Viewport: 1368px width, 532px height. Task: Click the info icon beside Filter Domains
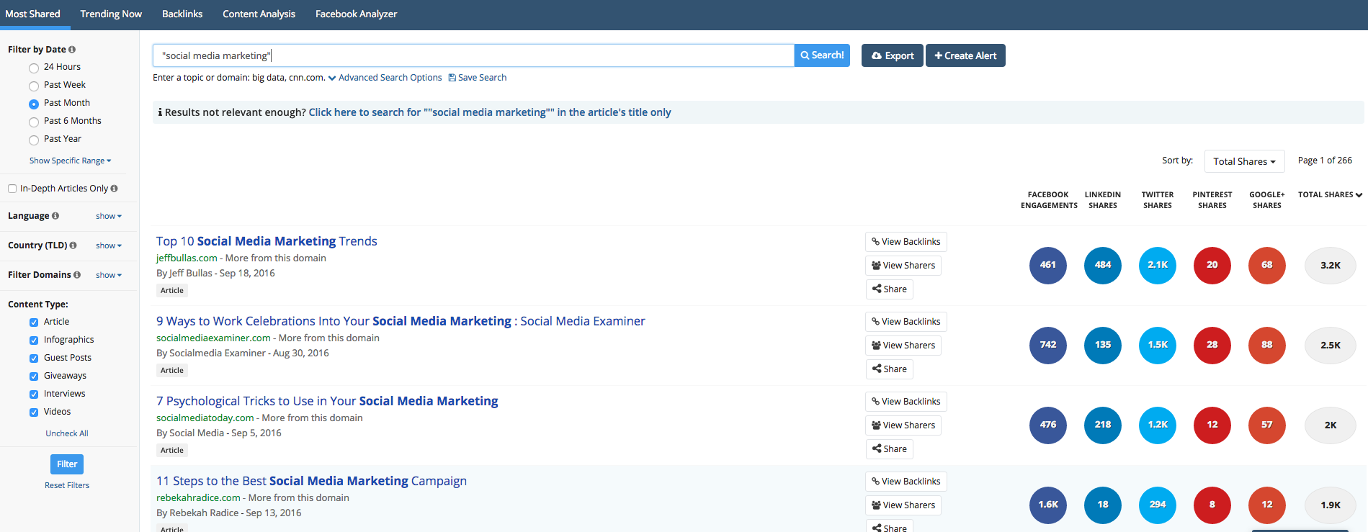click(x=77, y=275)
